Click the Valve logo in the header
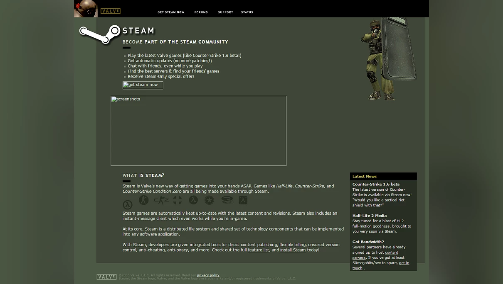503x284 pixels. [x=111, y=11]
